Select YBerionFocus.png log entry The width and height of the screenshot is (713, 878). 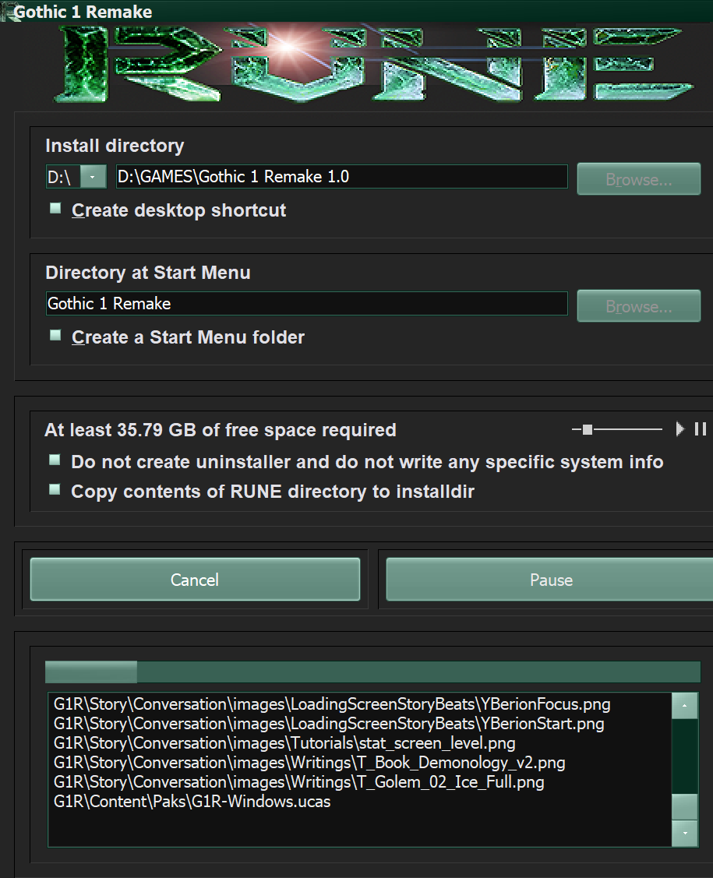click(x=332, y=704)
